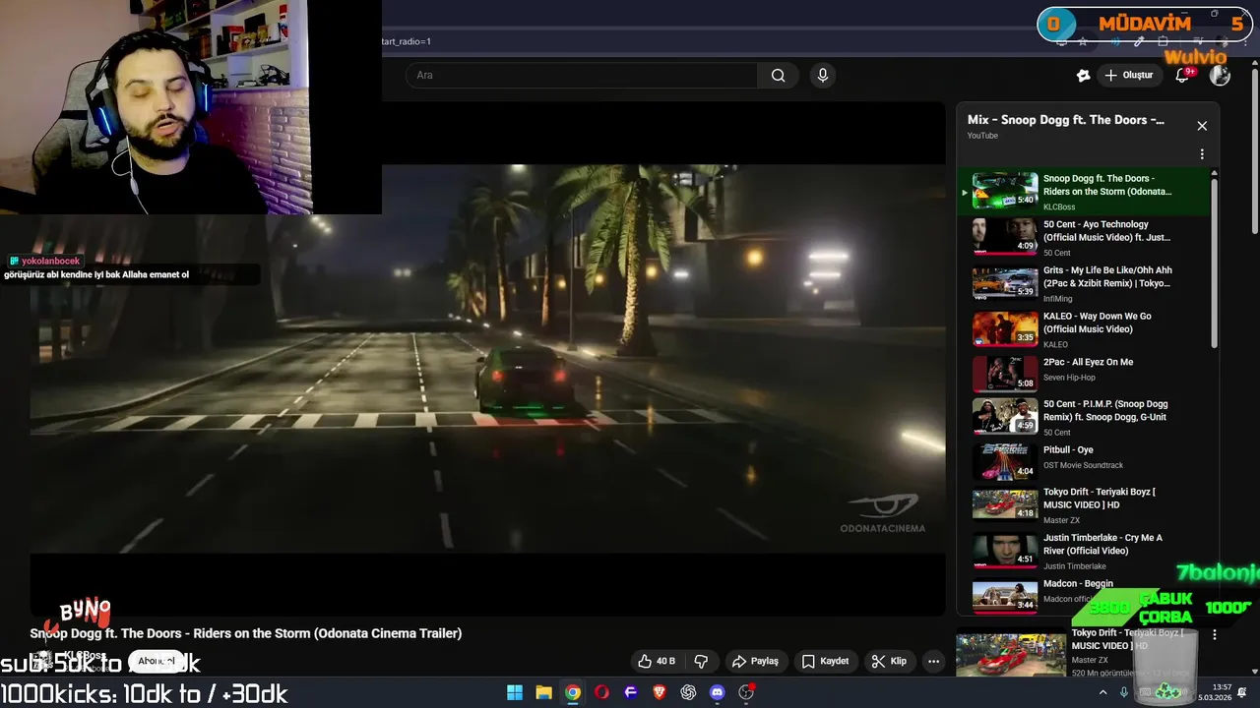The height and width of the screenshot is (708, 1260).
Task: Open options for suggested Tokyo Drift video
Action: tap(1215, 635)
